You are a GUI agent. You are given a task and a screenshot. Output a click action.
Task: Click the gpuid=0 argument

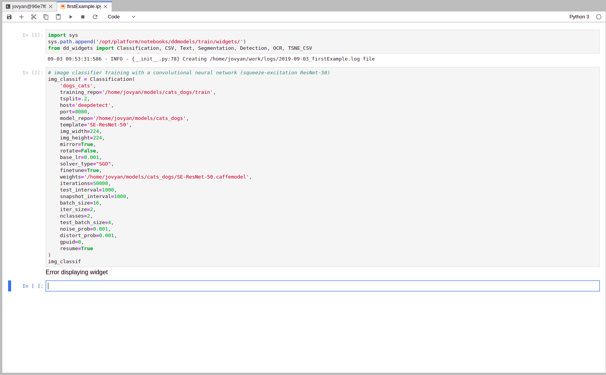pos(72,242)
